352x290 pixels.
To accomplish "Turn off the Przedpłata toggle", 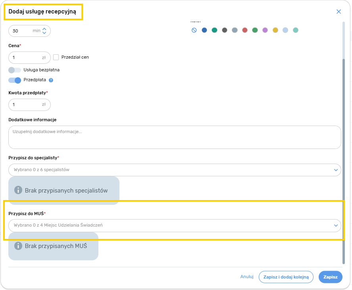I will (x=15, y=80).
